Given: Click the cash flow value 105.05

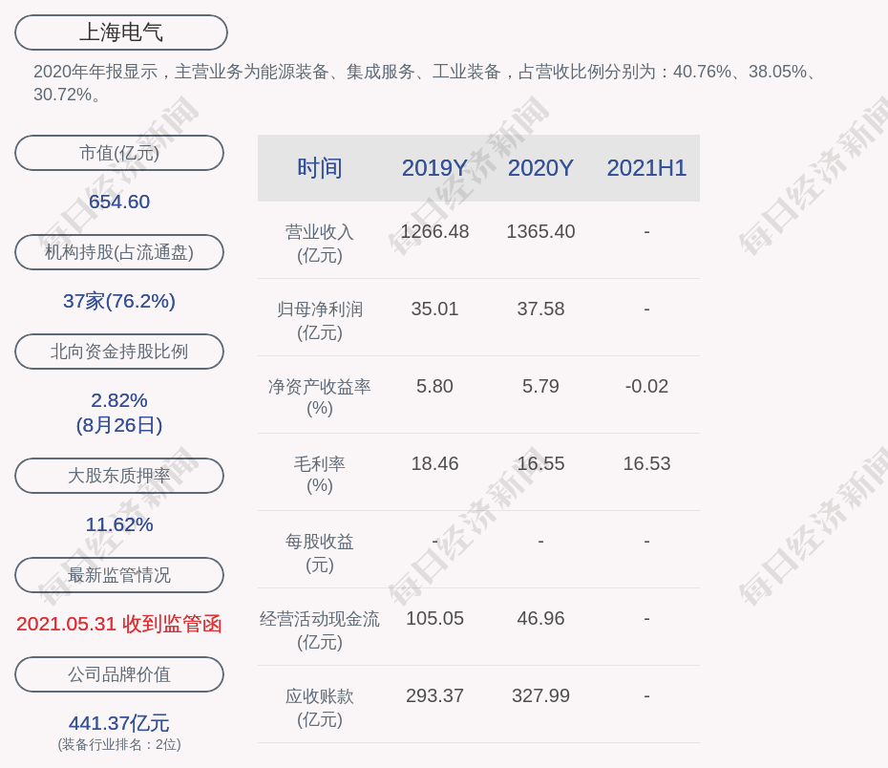Looking at the screenshot, I should pyautogui.click(x=435, y=618).
